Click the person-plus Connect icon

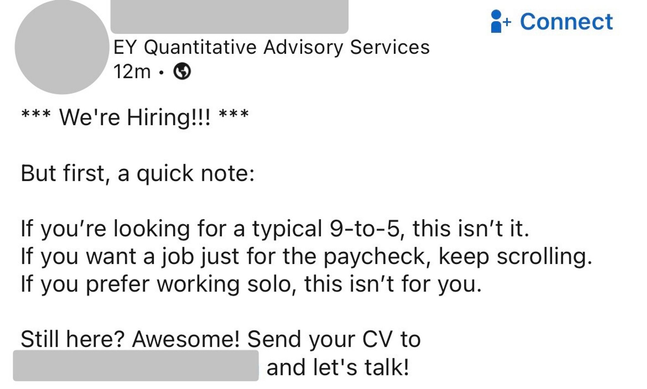click(500, 21)
